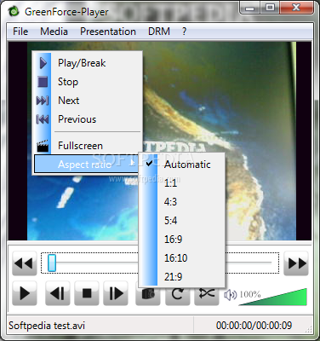Click the seek bar slider thumb
320x341 pixels.
click(52, 263)
